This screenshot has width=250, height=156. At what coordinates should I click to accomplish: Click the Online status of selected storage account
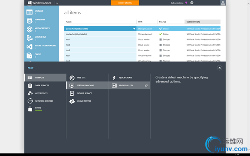click(164, 29)
